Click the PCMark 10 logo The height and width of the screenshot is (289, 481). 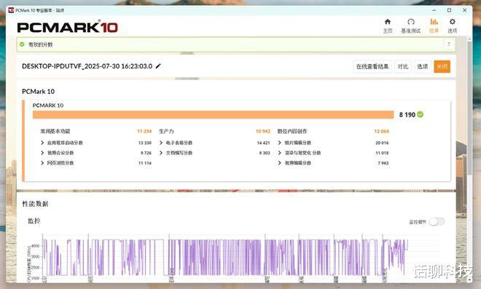pos(68,27)
